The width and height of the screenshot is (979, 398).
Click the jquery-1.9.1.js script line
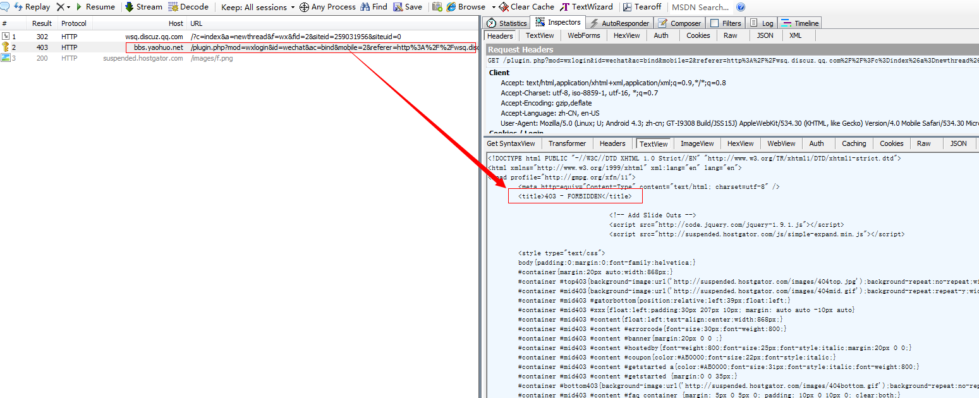(x=726, y=225)
